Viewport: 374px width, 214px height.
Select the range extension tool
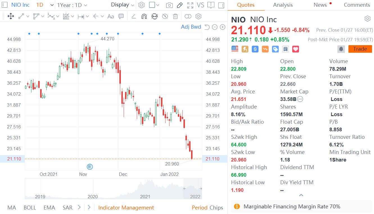[81, 17]
